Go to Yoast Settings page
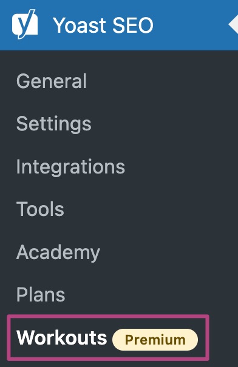This screenshot has width=238, height=367. pos(119,124)
